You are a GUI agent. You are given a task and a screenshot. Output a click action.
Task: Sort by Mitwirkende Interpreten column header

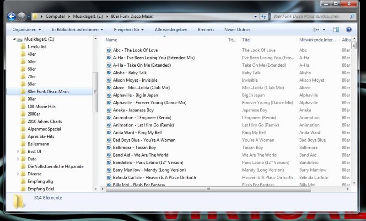click(318, 40)
